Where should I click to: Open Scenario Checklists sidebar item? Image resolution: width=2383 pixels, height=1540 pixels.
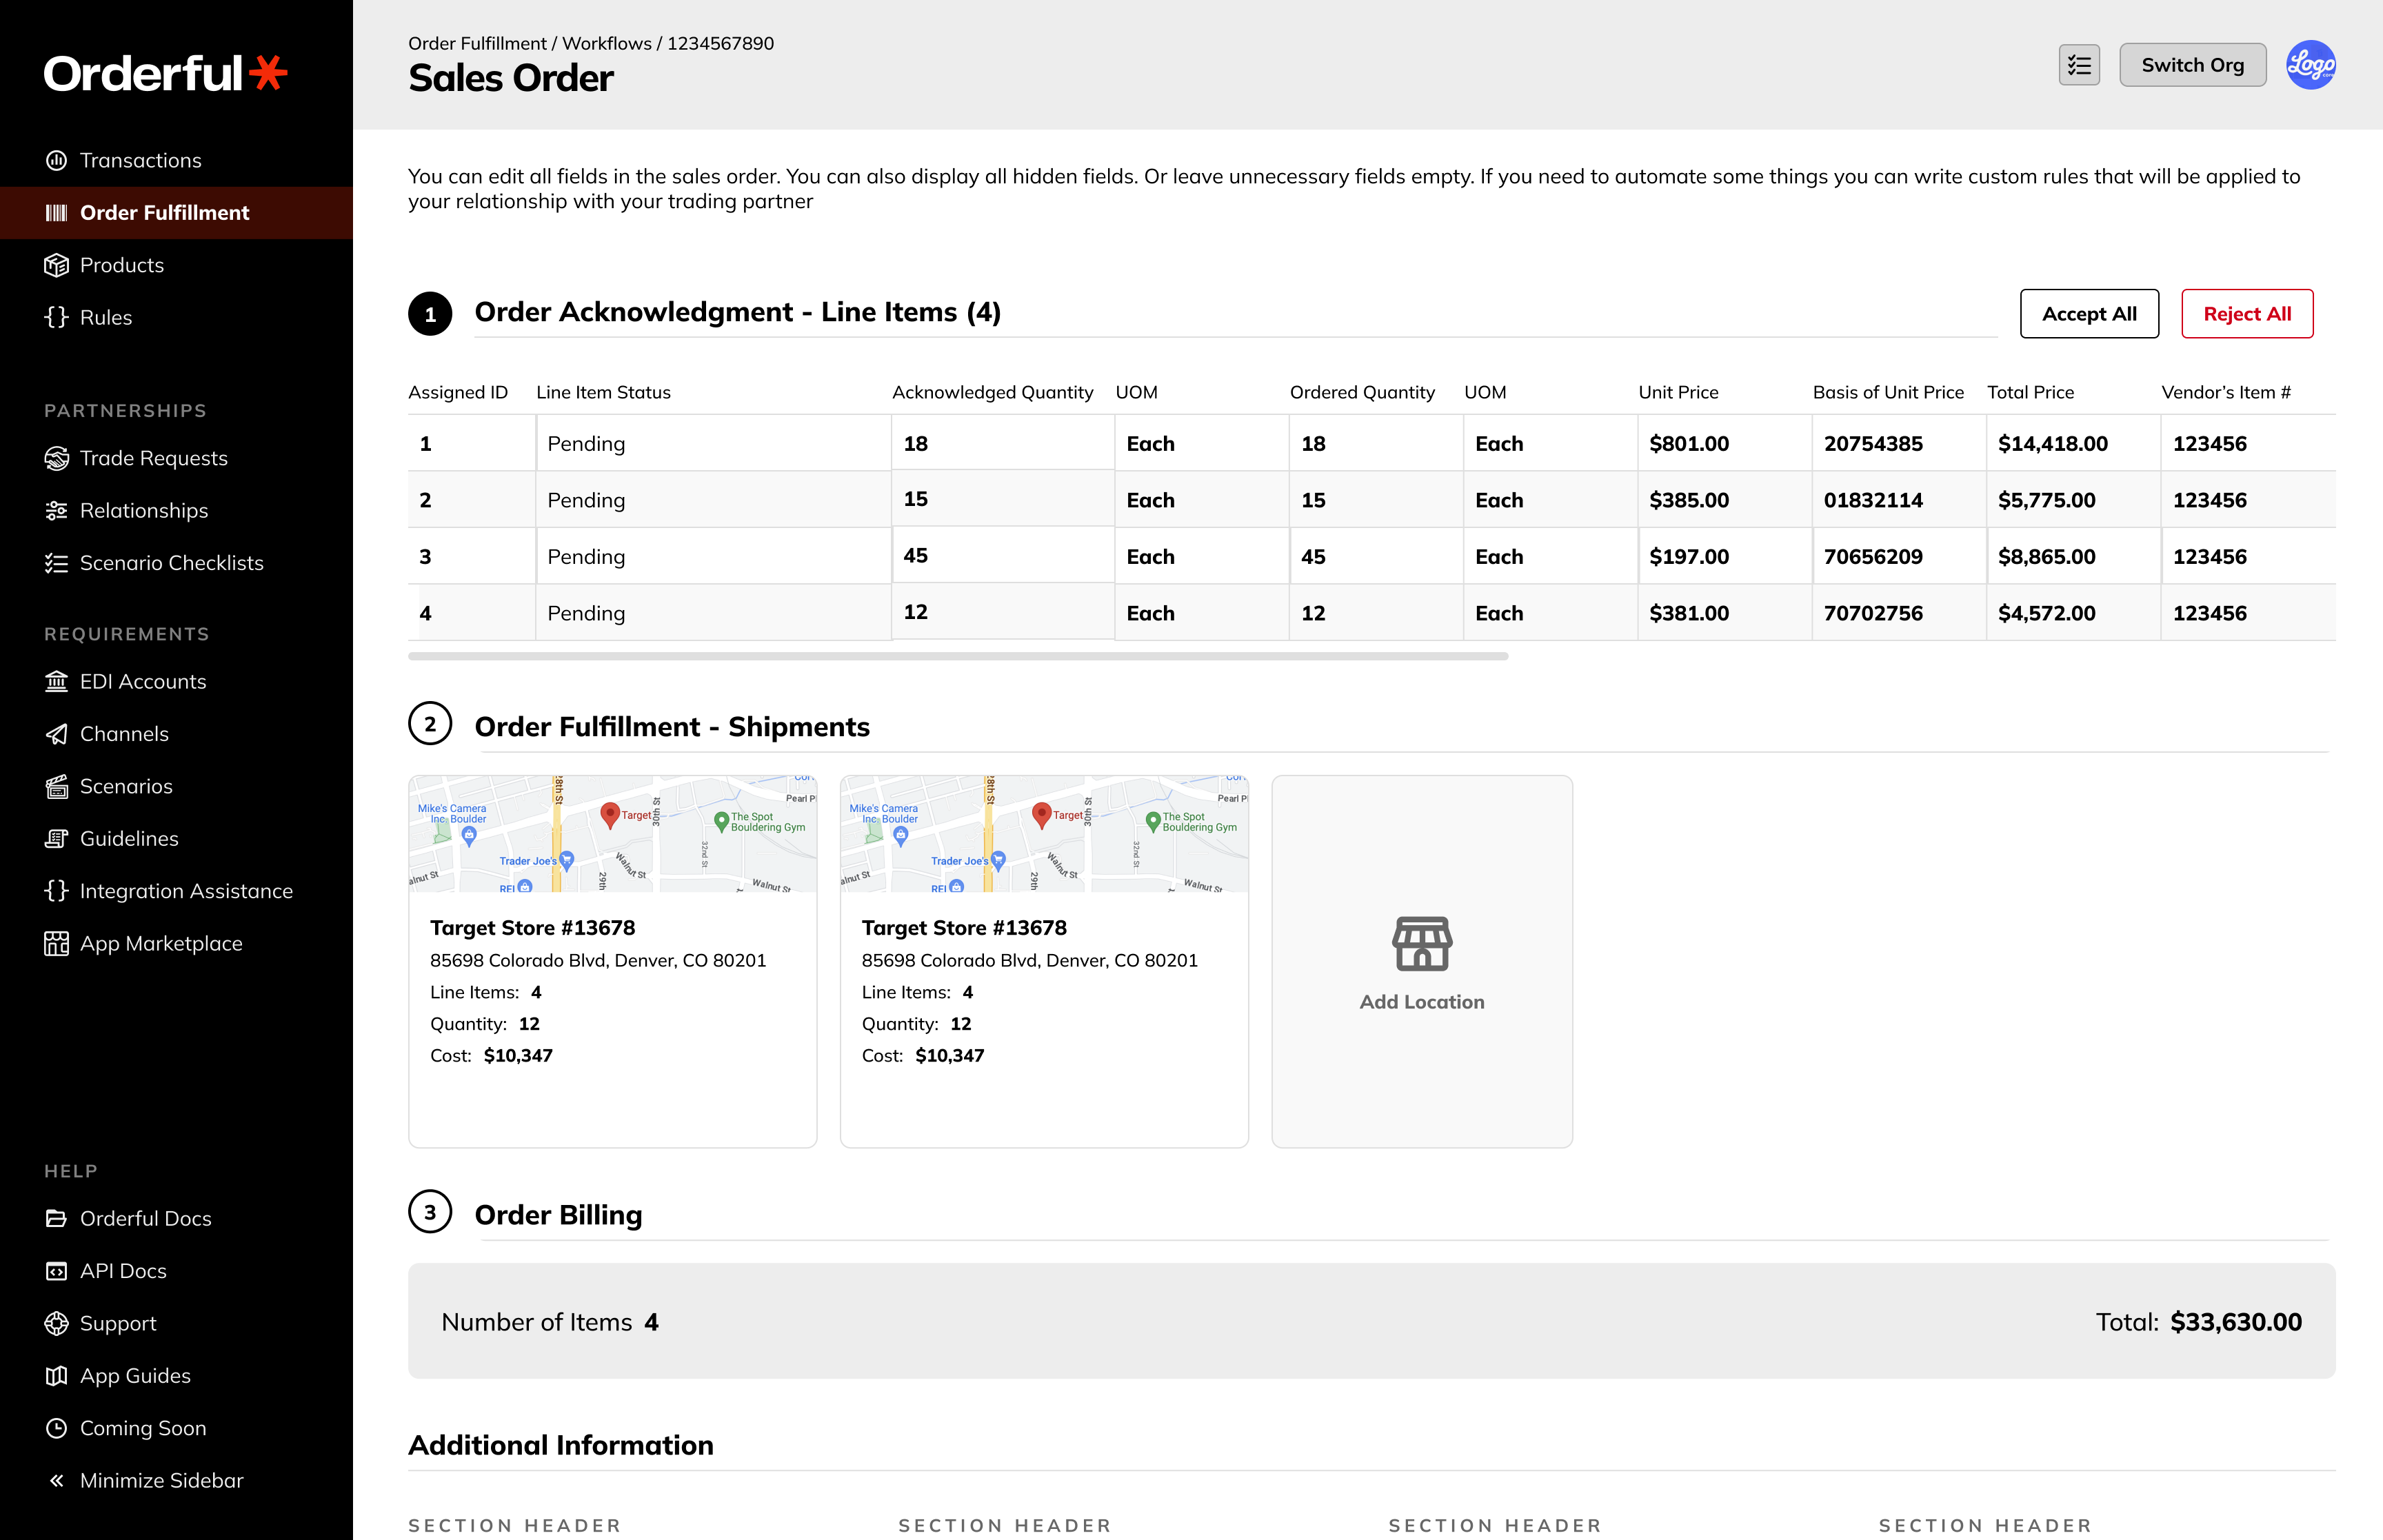click(176, 563)
